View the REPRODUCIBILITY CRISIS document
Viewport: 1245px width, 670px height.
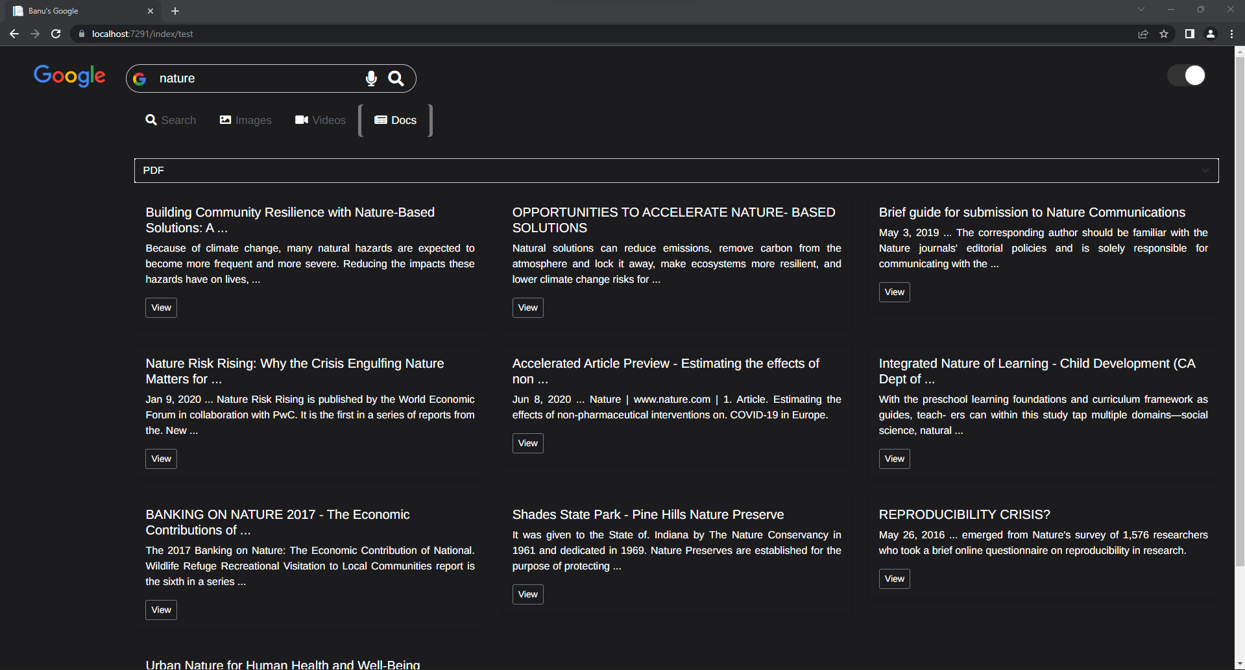(x=893, y=579)
